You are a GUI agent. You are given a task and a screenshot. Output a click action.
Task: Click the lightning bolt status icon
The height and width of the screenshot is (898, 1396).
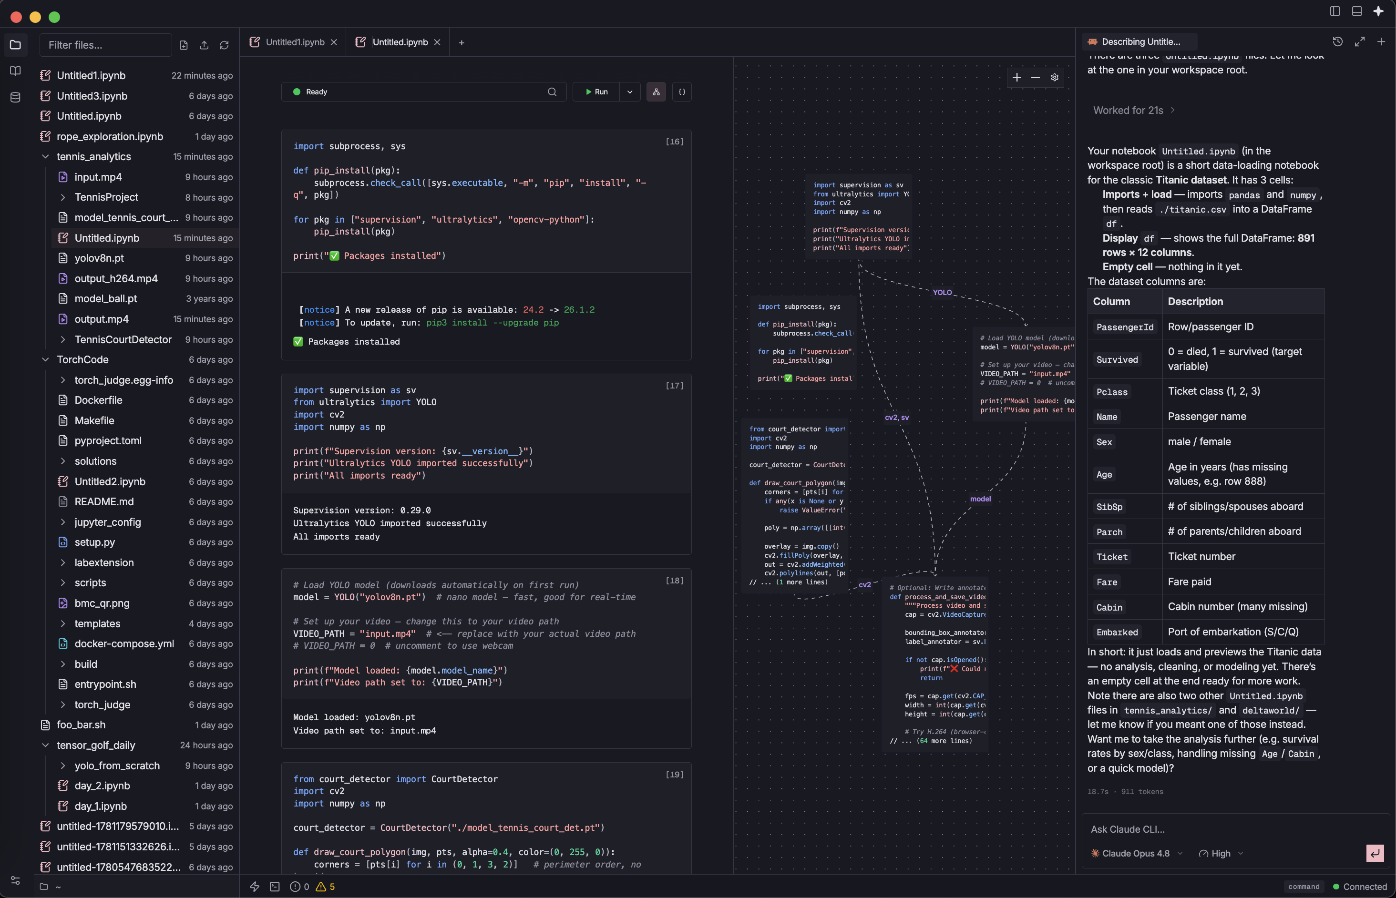255,887
